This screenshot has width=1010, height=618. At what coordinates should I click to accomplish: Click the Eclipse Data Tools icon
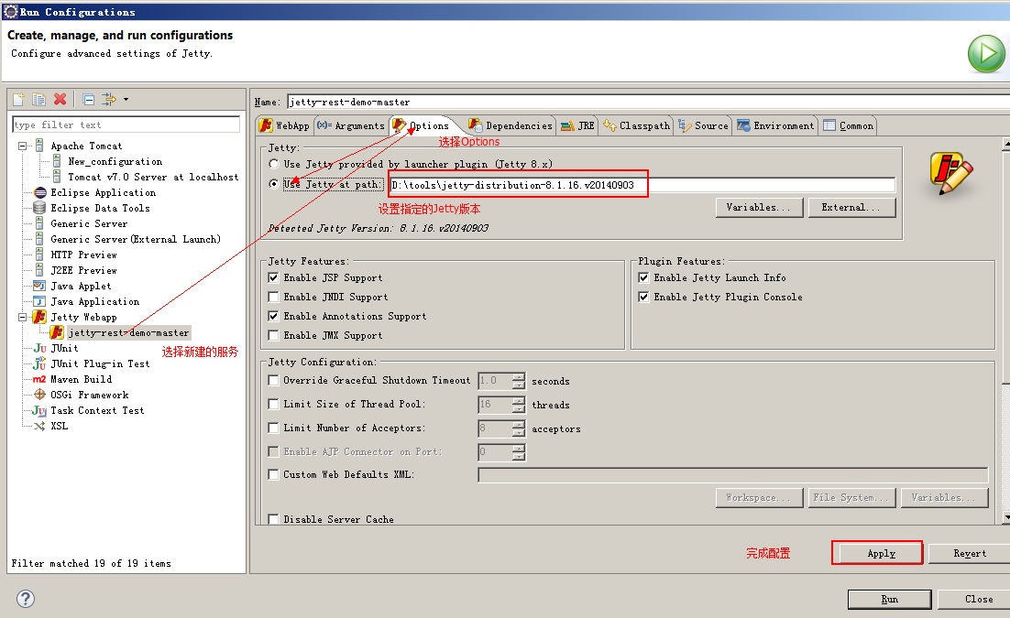40,208
